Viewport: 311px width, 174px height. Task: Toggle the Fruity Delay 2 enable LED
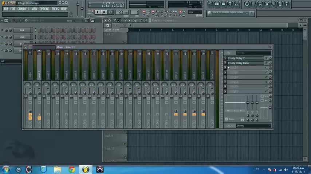pyautogui.click(x=266, y=58)
